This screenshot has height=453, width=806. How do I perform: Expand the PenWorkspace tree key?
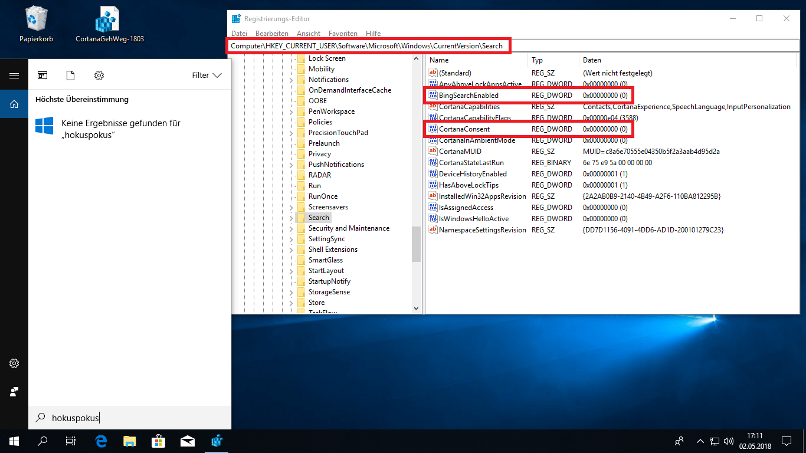[x=291, y=111]
